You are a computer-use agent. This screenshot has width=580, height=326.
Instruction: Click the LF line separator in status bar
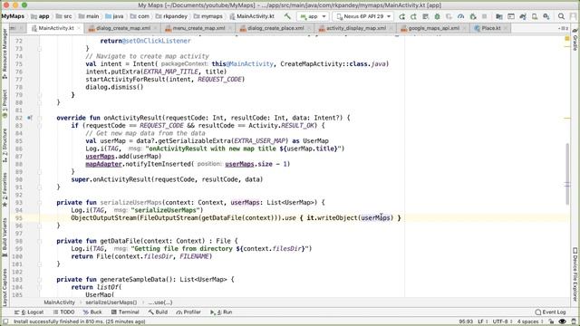pyautogui.click(x=482, y=321)
